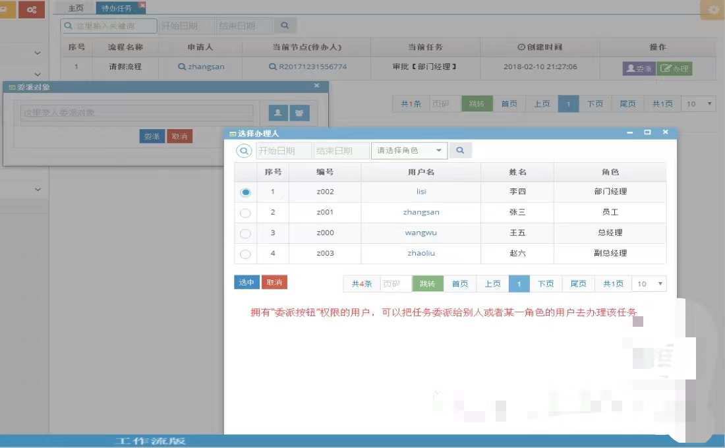Click red 取消 button in 委派对象 dialog

179,136
